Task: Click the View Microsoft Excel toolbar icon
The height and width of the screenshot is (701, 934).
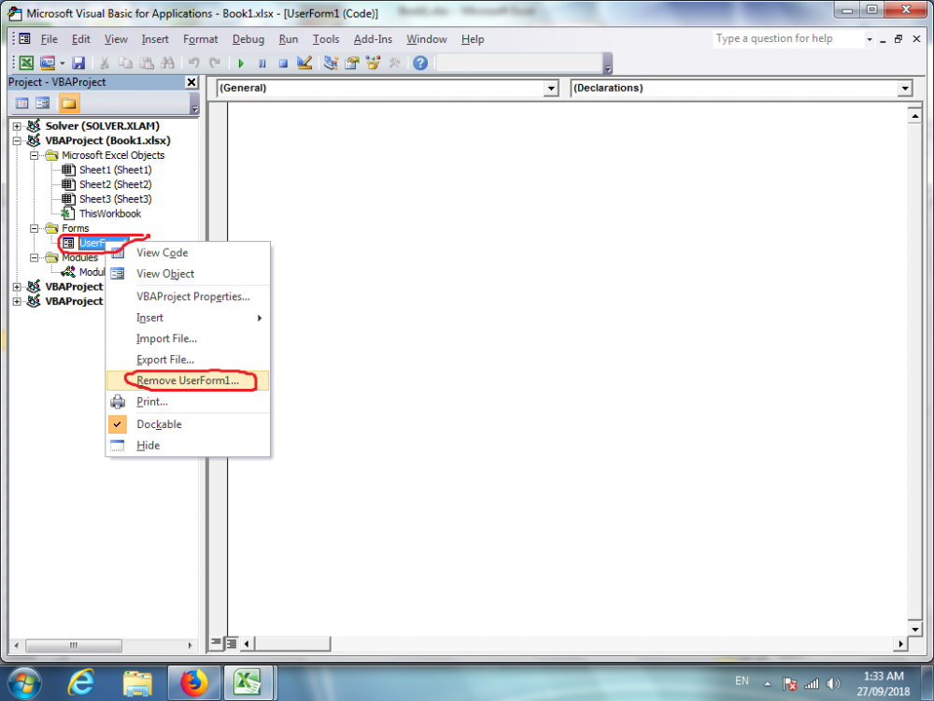Action: (x=26, y=63)
